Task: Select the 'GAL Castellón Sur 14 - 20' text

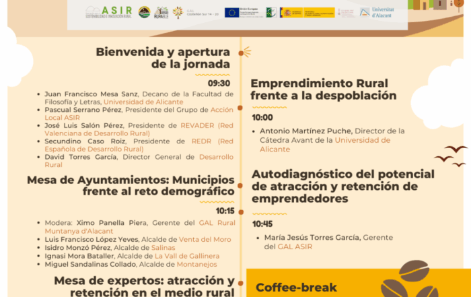Action: (203, 12)
